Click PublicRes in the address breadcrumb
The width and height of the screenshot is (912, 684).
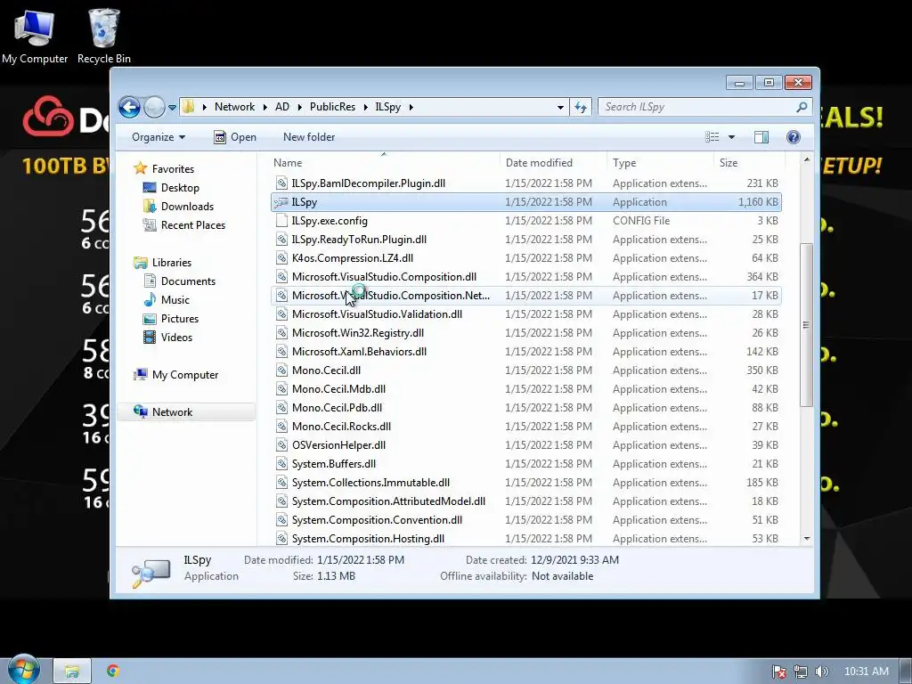click(x=332, y=107)
